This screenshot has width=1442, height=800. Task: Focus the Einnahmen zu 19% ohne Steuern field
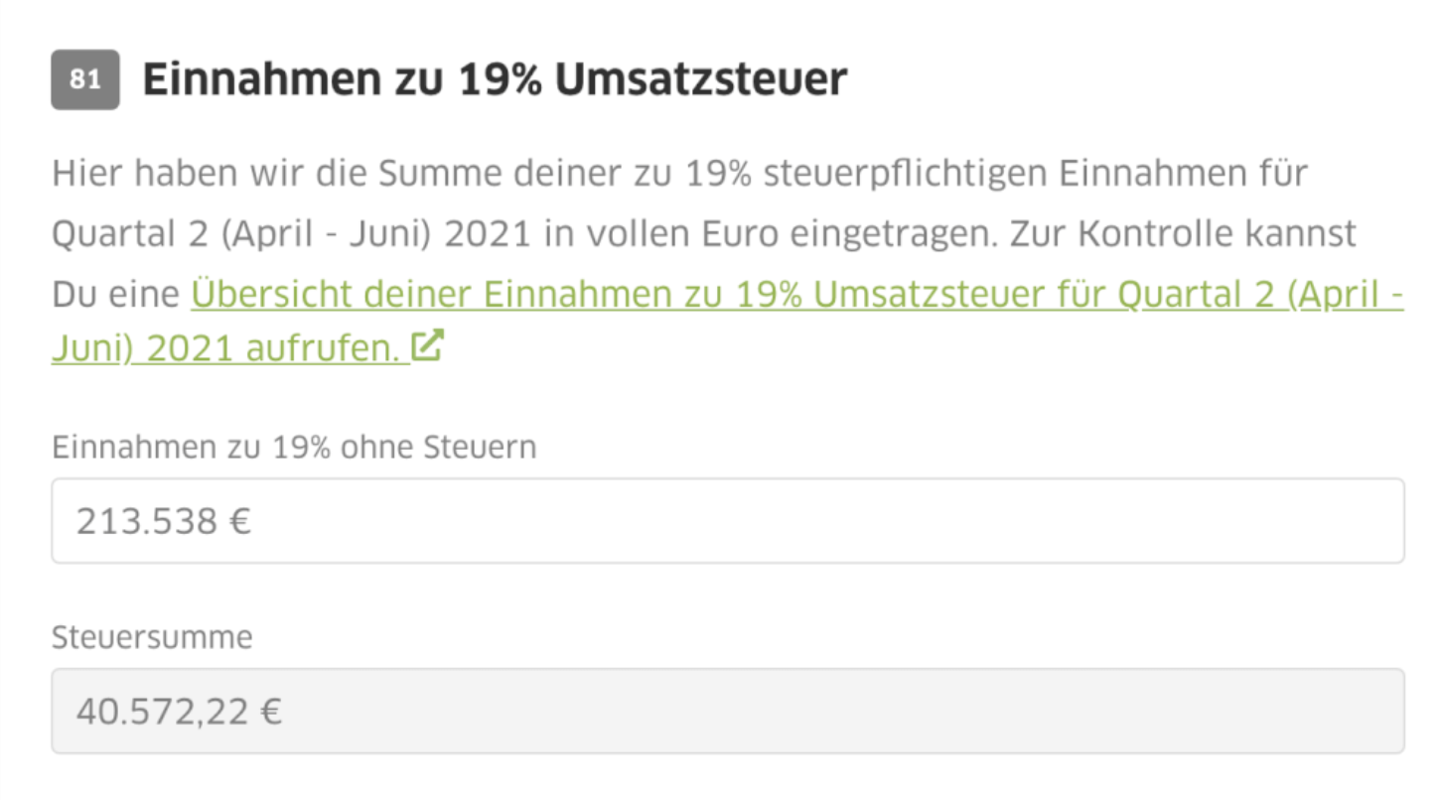(728, 521)
